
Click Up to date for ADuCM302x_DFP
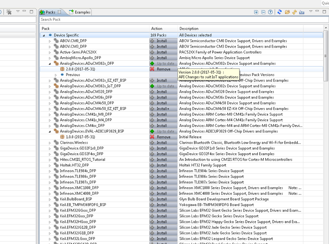163,64
